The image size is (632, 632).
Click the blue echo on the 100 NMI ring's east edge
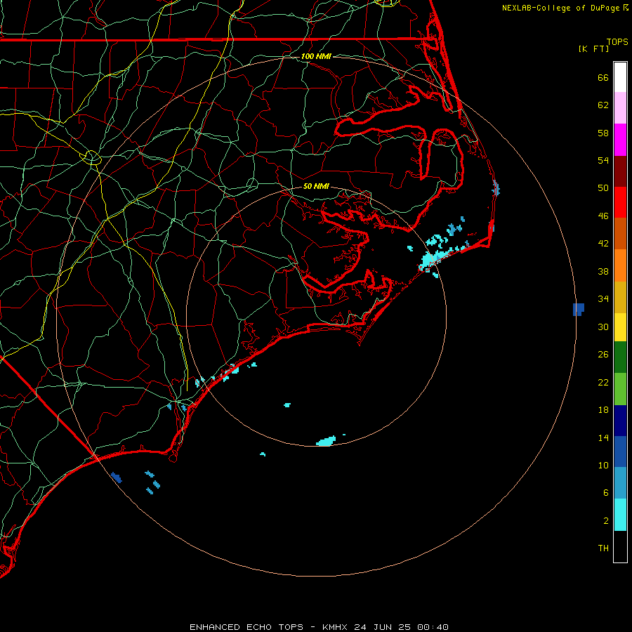pyautogui.click(x=579, y=310)
